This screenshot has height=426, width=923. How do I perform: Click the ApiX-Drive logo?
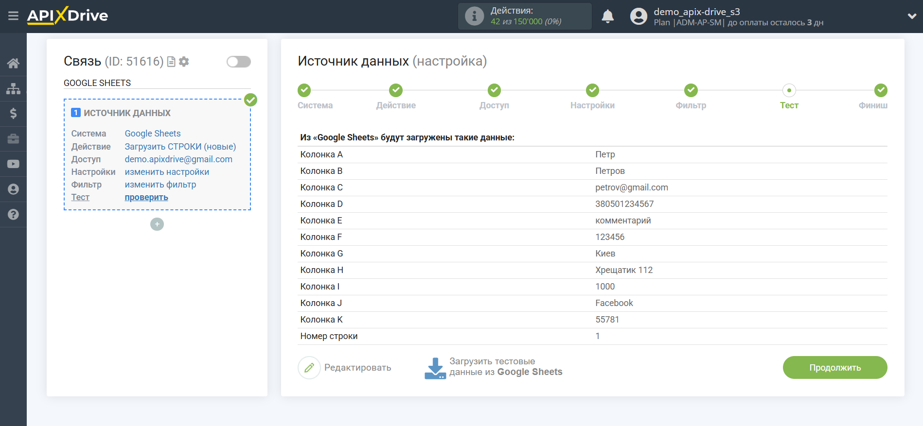coord(68,16)
